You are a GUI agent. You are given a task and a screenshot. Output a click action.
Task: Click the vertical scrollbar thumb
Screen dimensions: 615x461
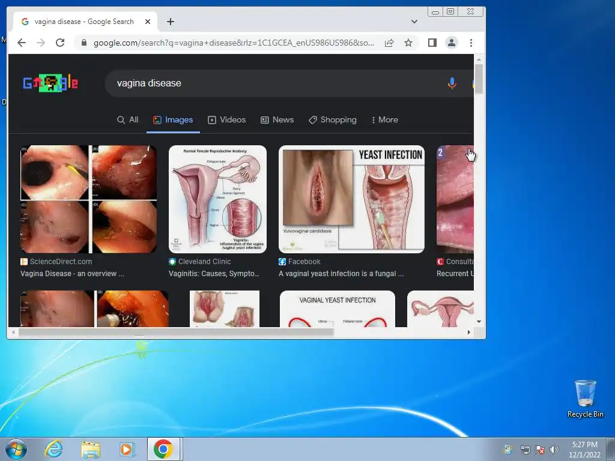pos(479,79)
